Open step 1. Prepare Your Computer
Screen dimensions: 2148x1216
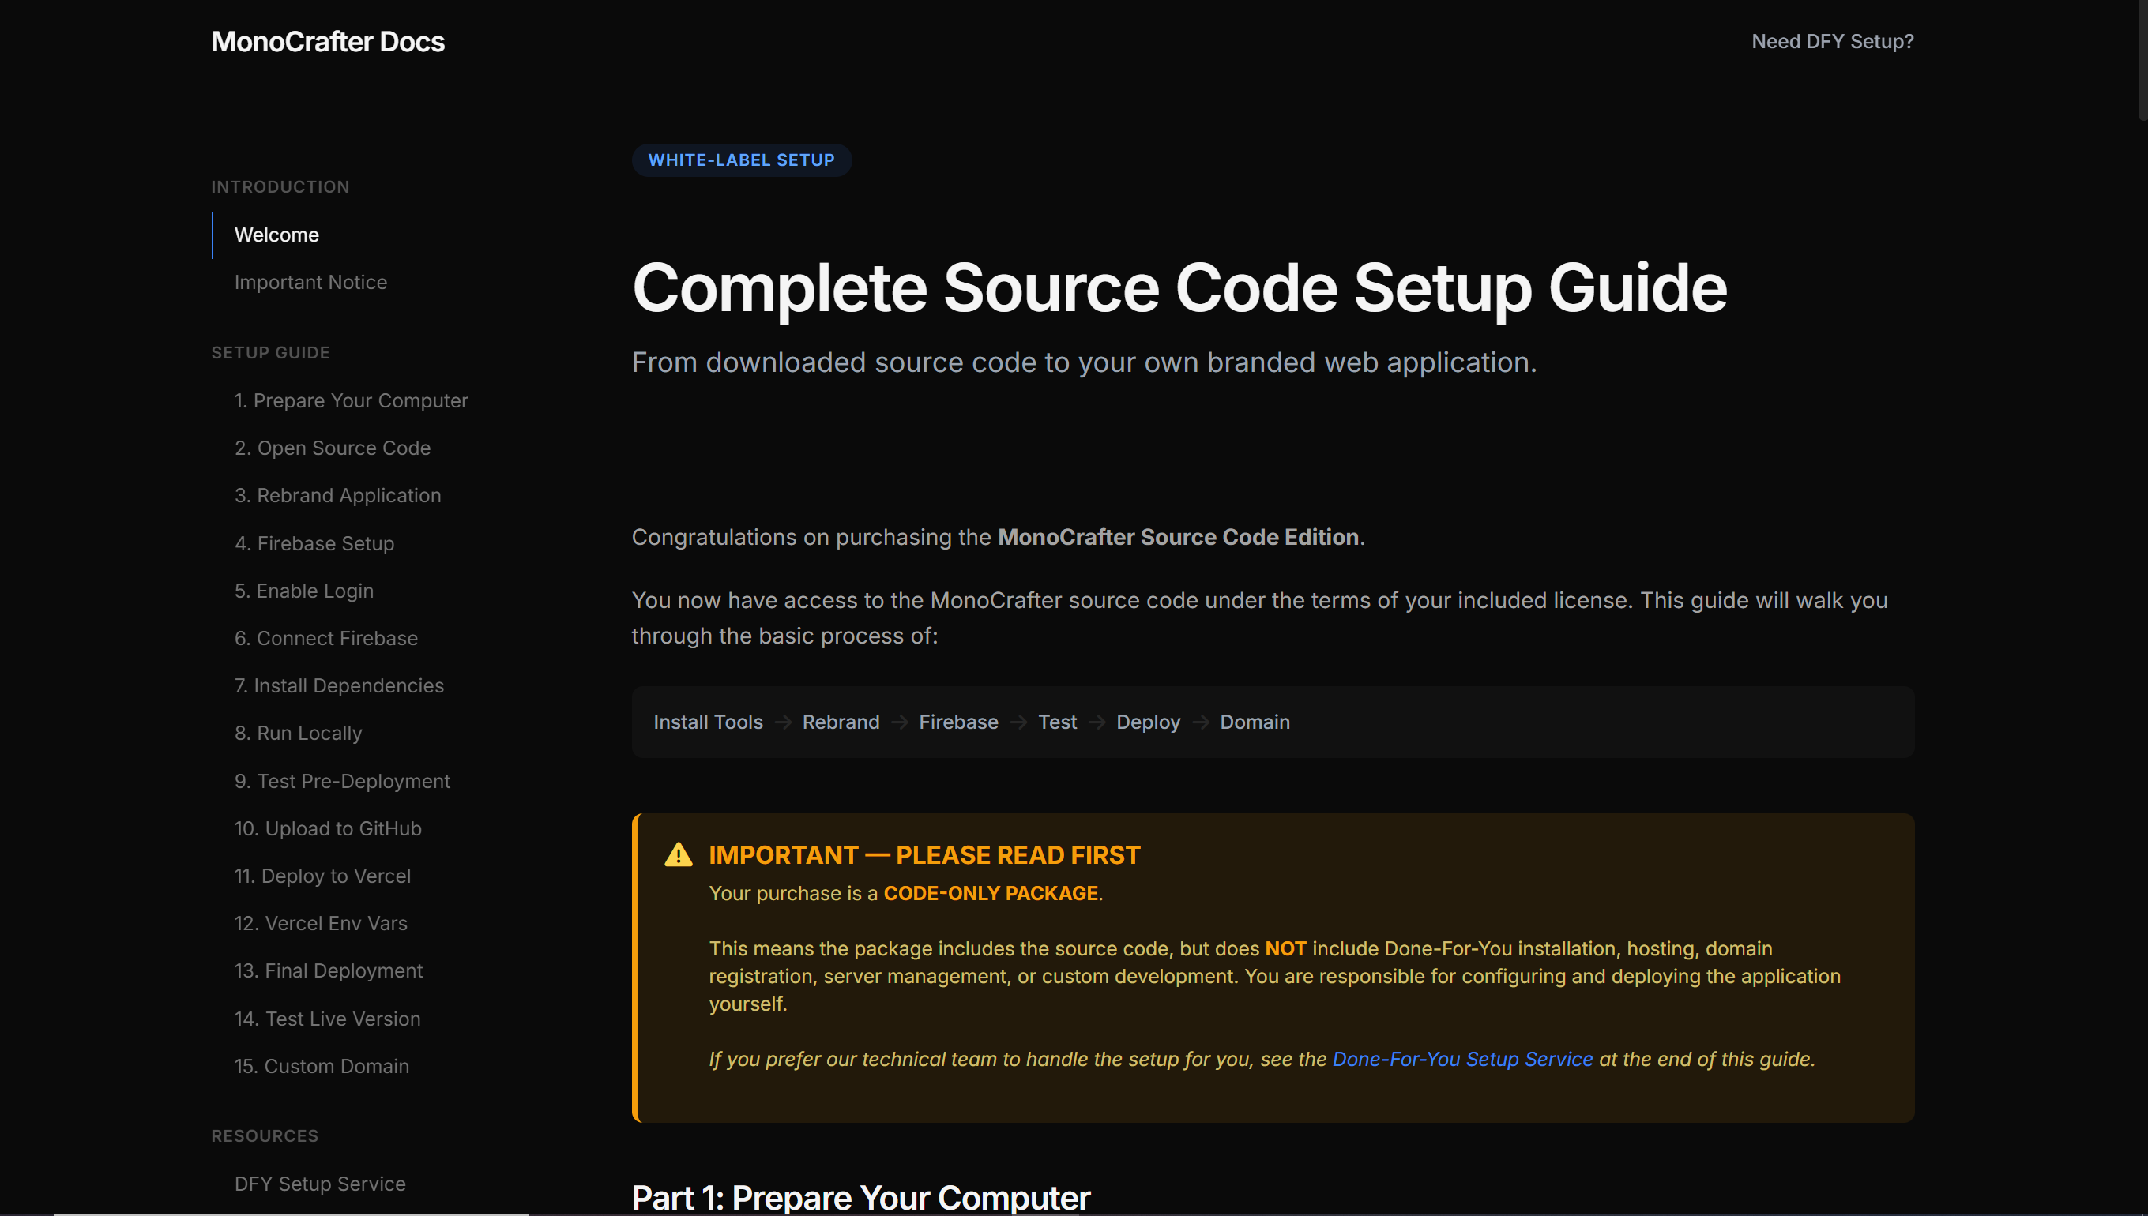351,401
